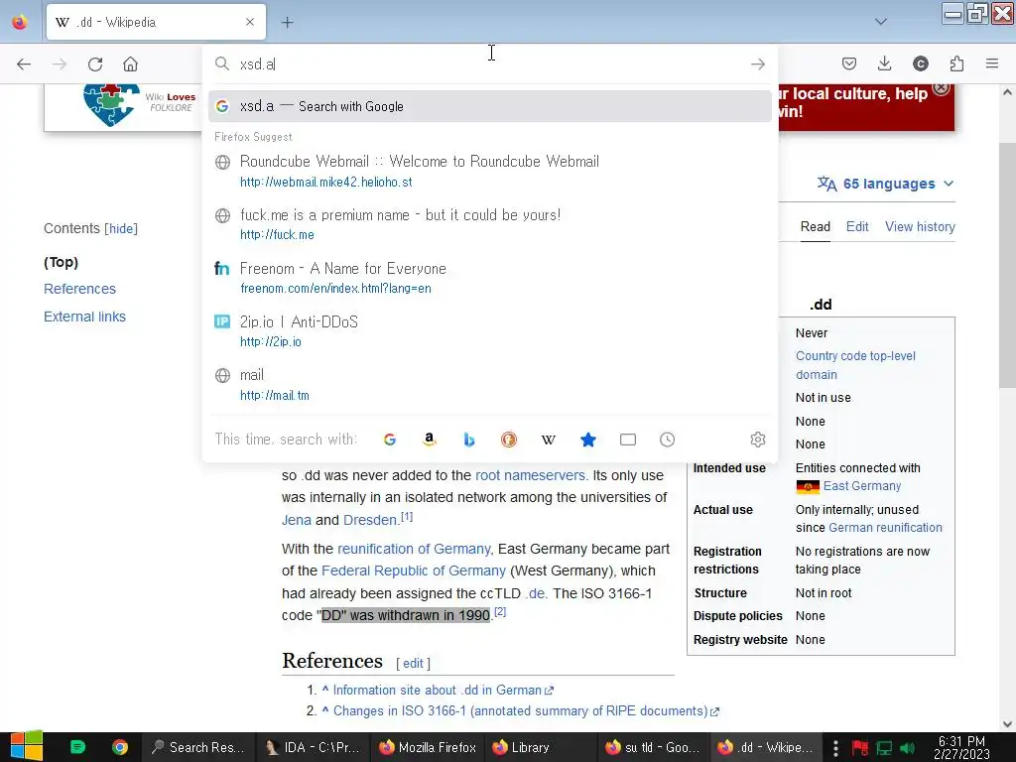Screen dimensions: 1016x762
Task: Open the .de ccTLD link
Action: (536, 593)
